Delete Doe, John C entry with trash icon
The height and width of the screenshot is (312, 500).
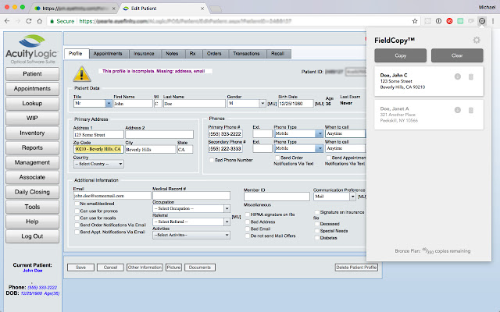pos(470,76)
